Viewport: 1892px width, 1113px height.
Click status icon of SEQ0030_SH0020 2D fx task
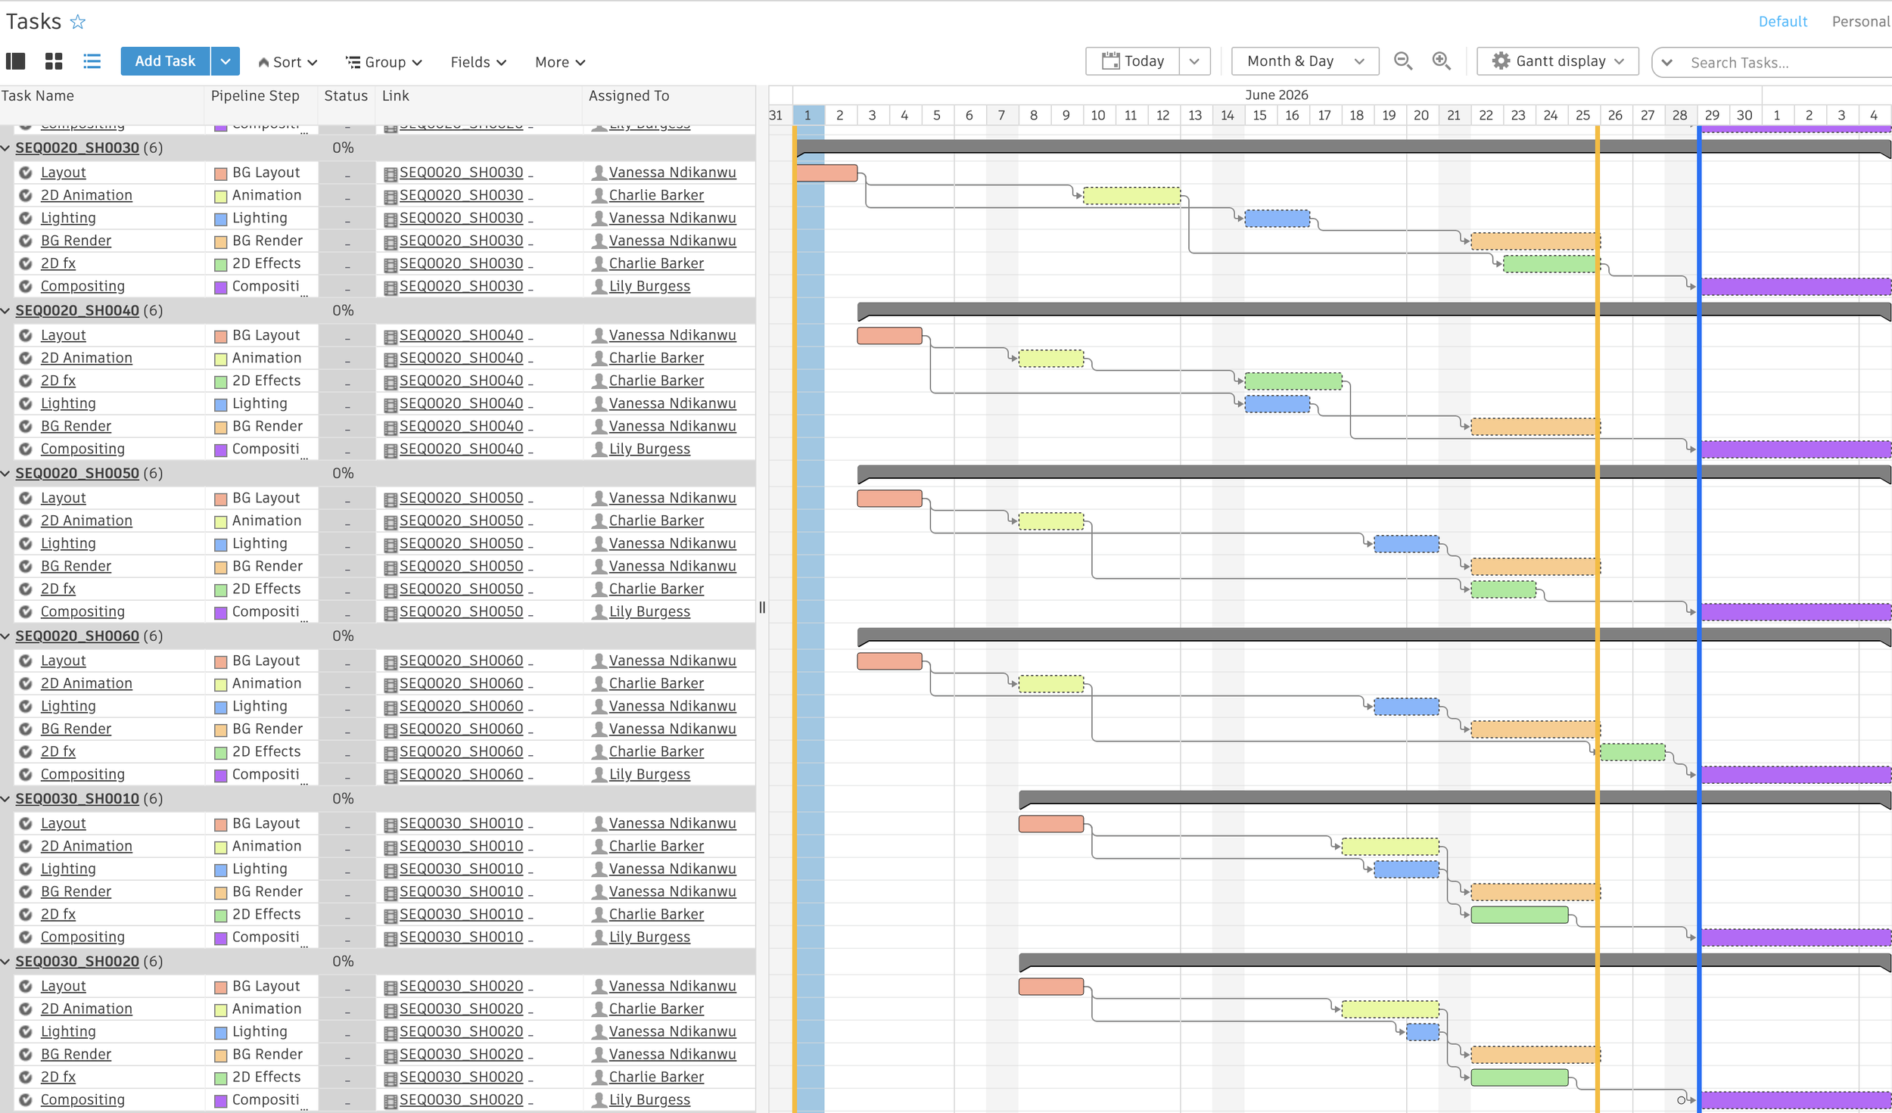click(x=26, y=1077)
